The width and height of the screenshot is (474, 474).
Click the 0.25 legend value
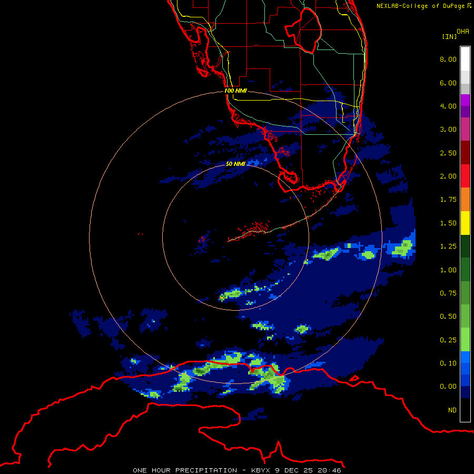click(448, 340)
